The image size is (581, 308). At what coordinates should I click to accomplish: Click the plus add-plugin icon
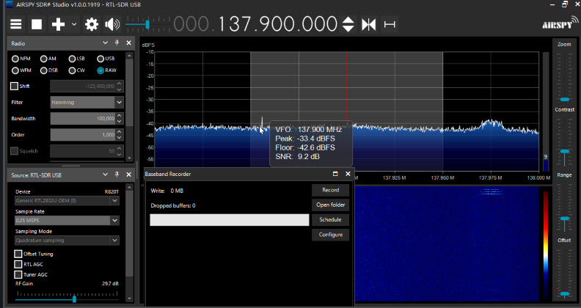tap(58, 24)
